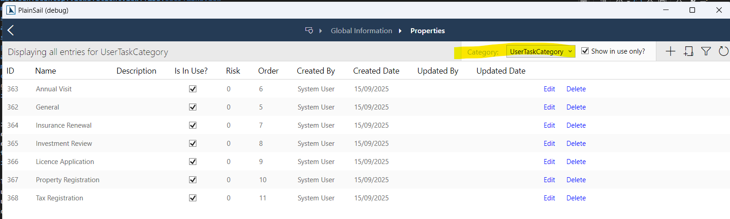The image size is (730, 219).
Task: Delete the Tax Registration entry
Action: (576, 198)
